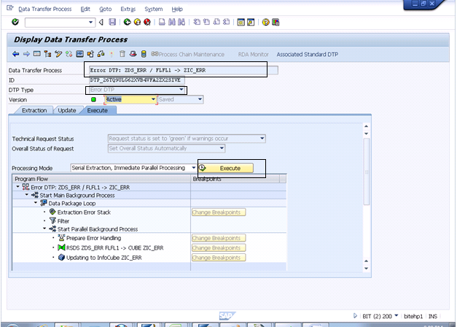Open the System menu
Image resolution: width=457 pixels, height=327 pixels.
pyautogui.click(x=154, y=9)
